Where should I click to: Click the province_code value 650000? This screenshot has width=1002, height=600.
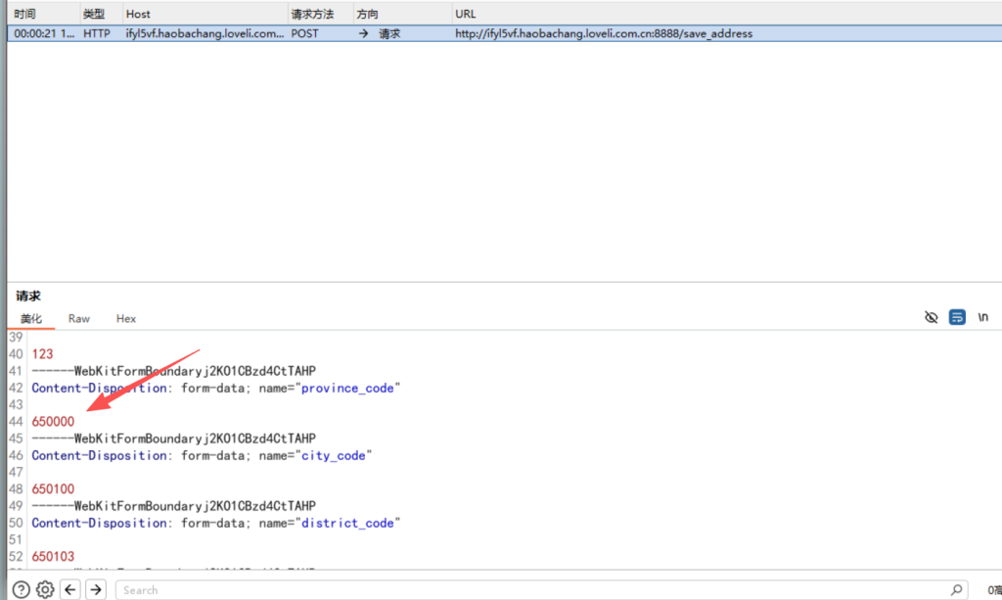53,421
